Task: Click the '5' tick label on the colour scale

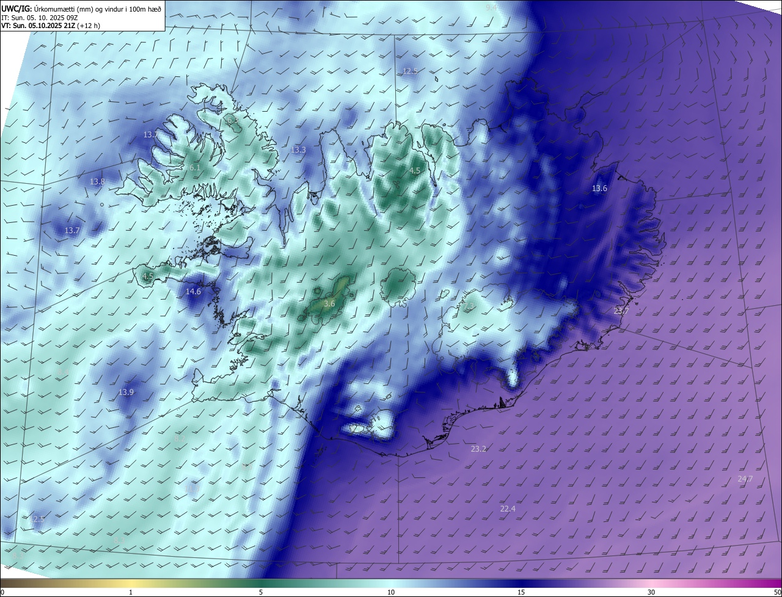Action: tap(261, 592)
